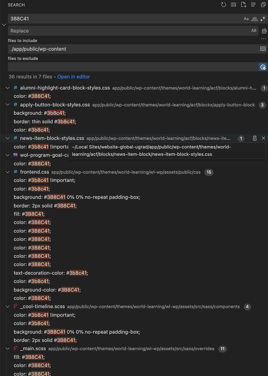Toggle search details with ellipsis button

(263, 39)
